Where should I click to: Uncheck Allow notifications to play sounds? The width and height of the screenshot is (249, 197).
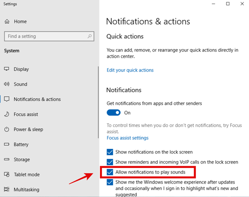click(110, 172)
